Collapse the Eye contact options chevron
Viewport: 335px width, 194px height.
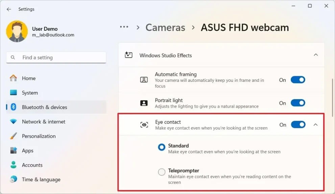316,125
